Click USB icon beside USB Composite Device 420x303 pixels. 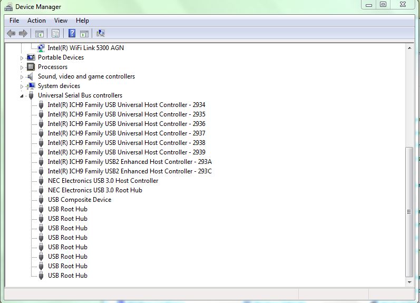41,200
